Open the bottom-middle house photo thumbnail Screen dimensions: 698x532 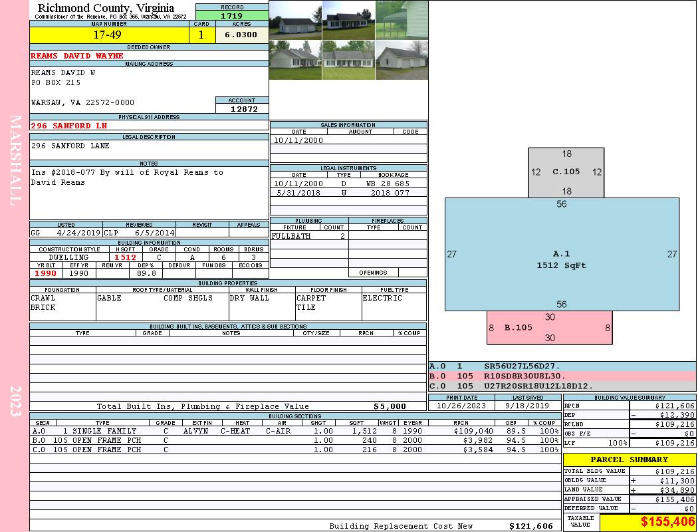pyautogui.click(x=348, y=60)
